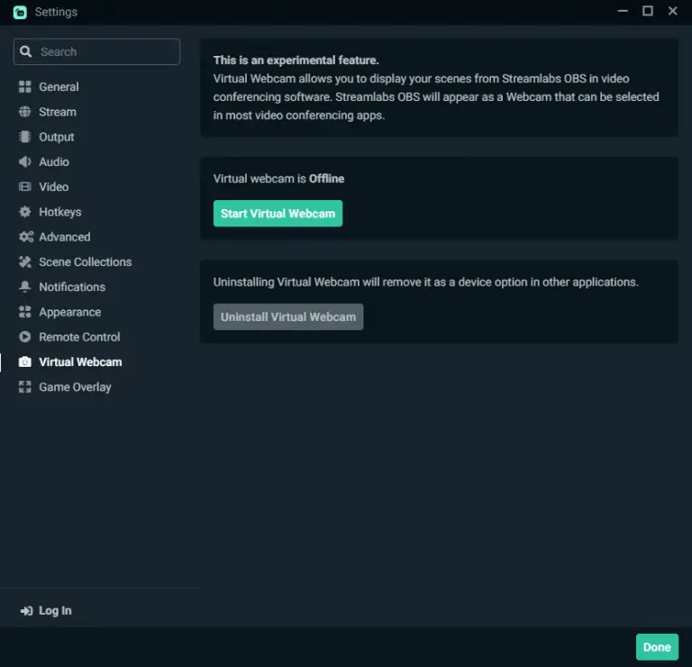Click the Remote Control play icon
The width and height of the screenshot is (692, 667).
[x=25, y=337]
